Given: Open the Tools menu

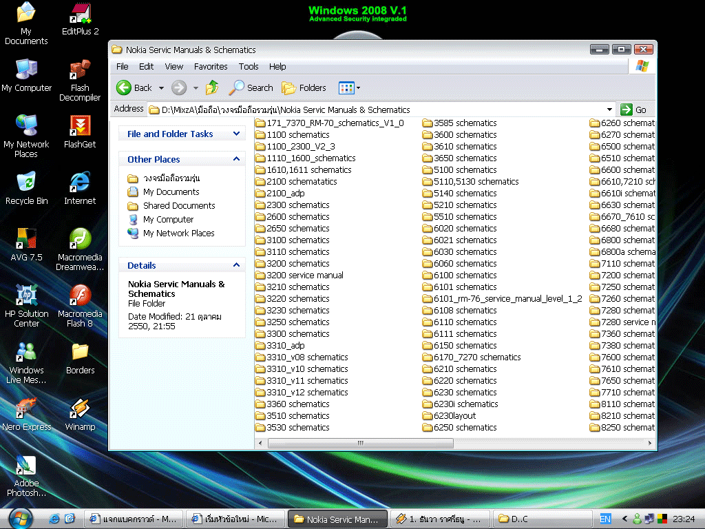Looking at the screenshot, I should [249, 67].
